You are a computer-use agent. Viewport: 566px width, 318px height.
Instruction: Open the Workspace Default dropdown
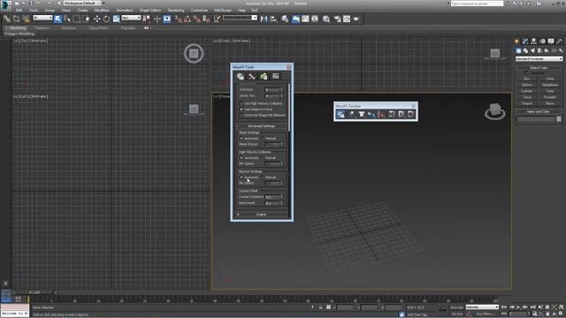coord(82,4)
